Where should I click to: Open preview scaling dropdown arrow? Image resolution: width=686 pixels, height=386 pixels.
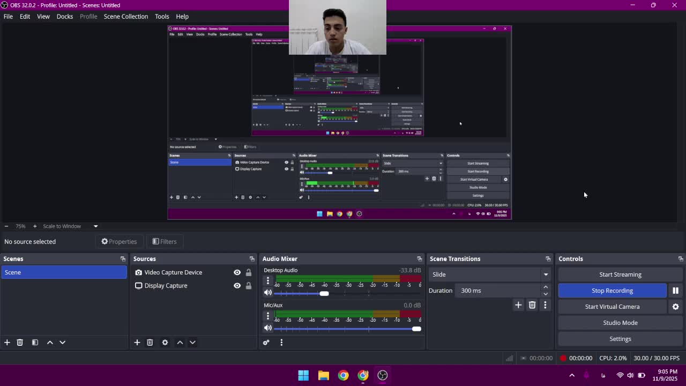95,226
